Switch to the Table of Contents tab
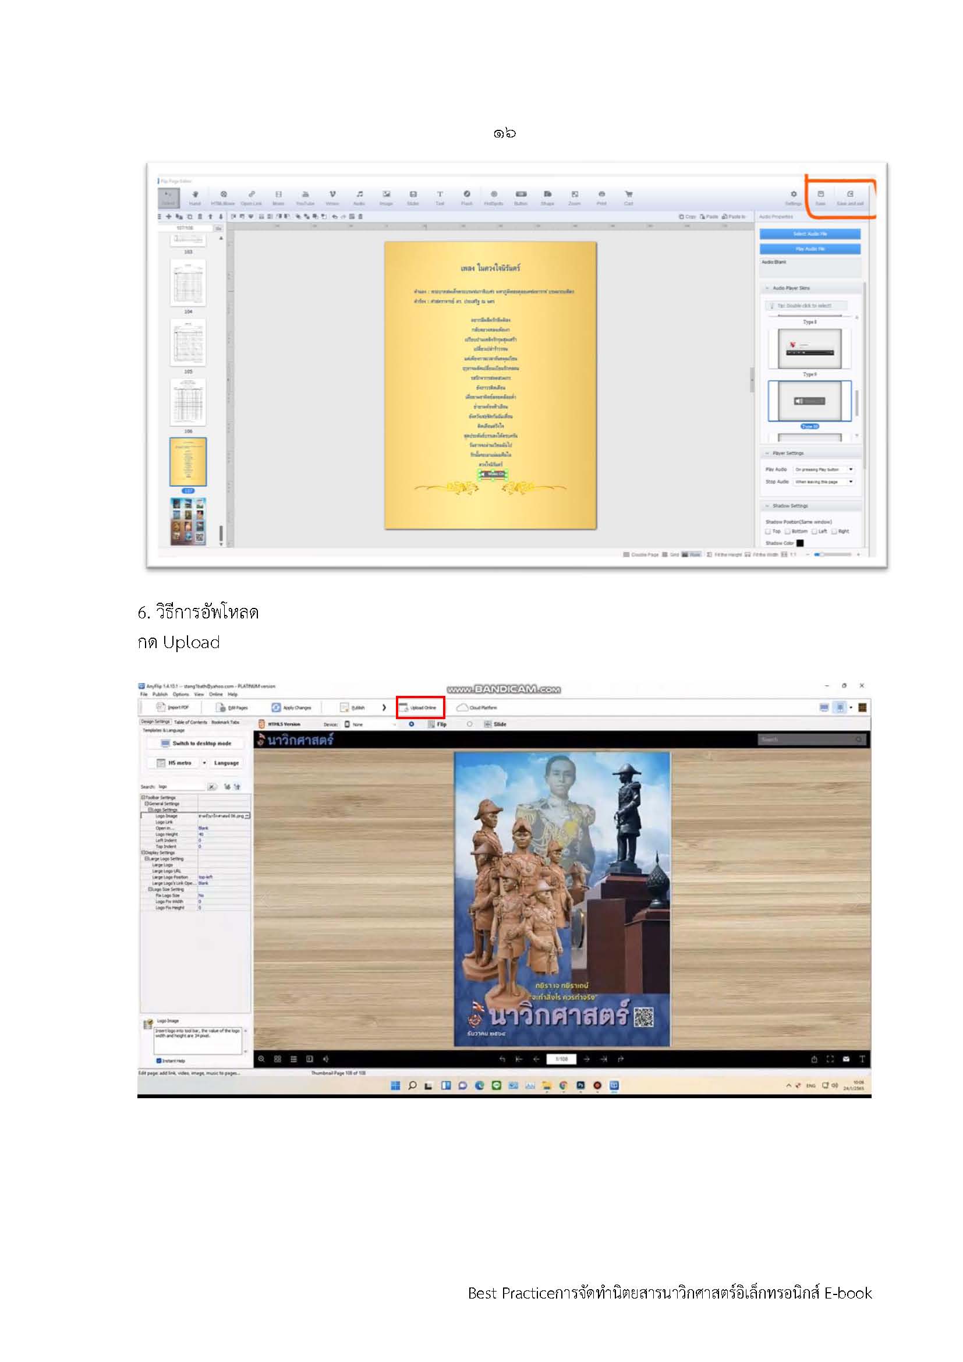 [x=190, y=722]
